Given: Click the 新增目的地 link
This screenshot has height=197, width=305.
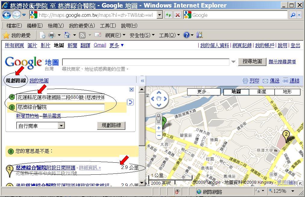Looking at the screenshot, I should coord(27,116).
